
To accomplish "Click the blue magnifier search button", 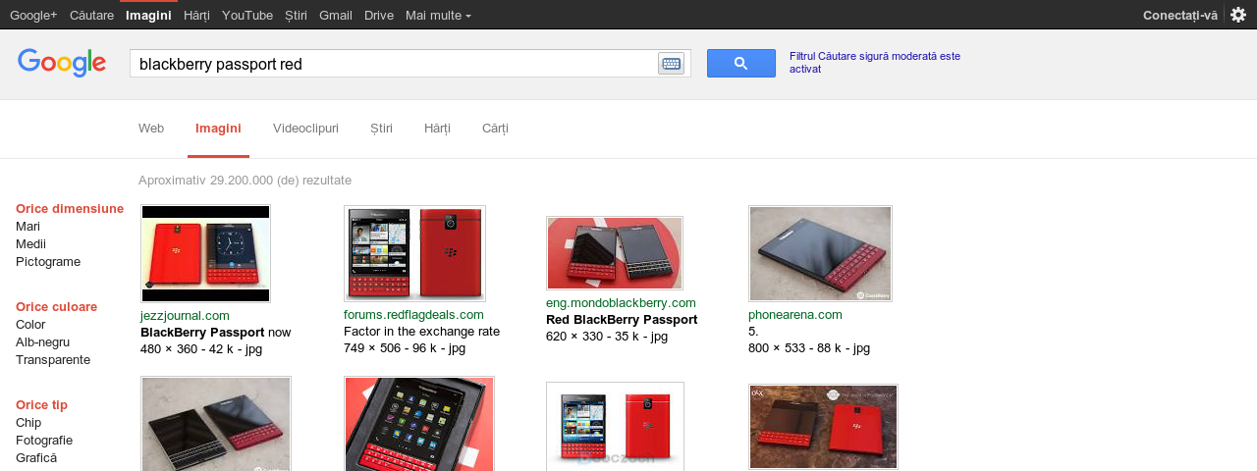I will point(741,64).
